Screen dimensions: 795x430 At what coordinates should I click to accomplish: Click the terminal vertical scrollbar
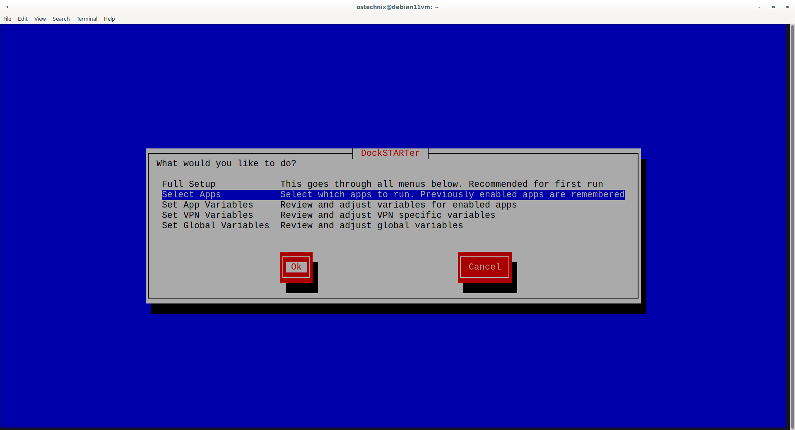tap(792, 227)
